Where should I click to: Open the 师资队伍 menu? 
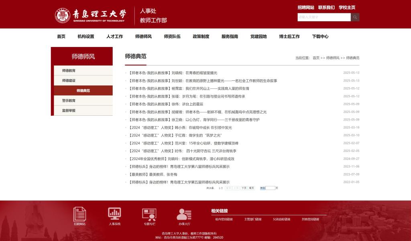[172, 37]
